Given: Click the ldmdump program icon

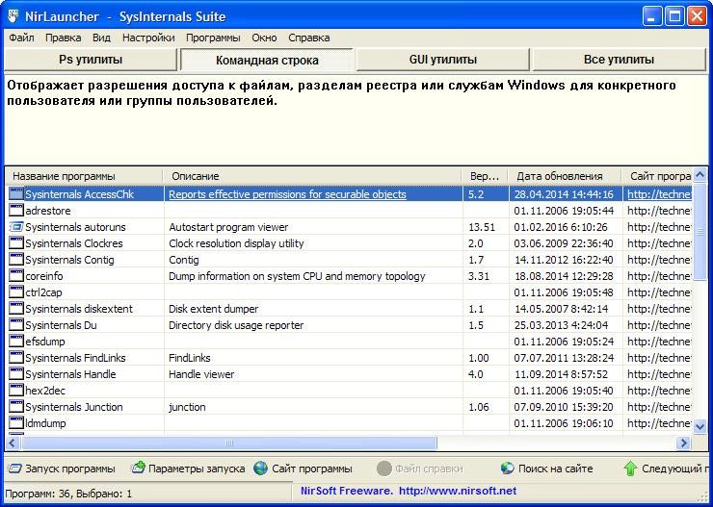Looking at the screenshot, I should click(16, 423).
